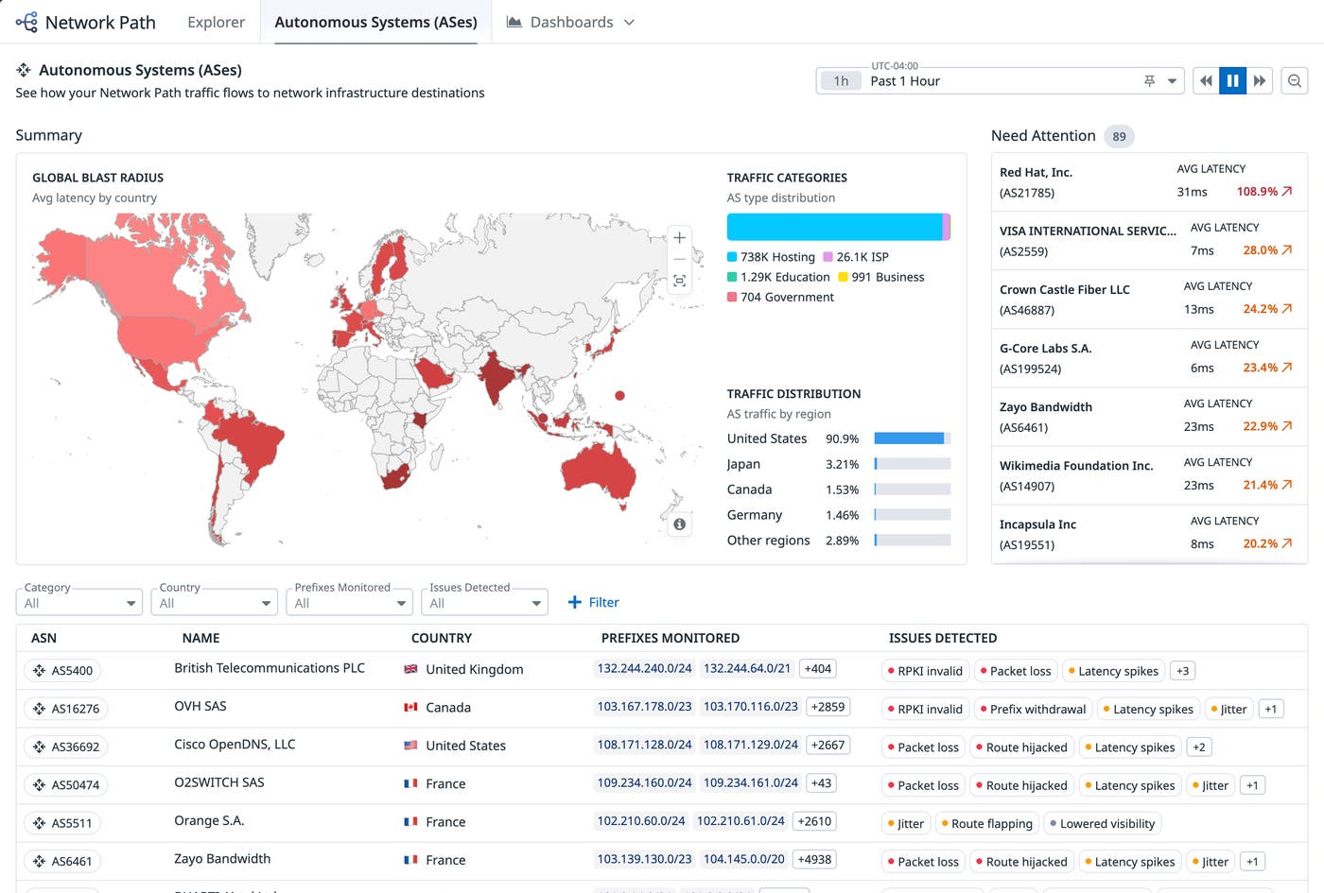Zoom out on the latency map
This screenshot has height=893, width=1324.
[x=679, y=259]
